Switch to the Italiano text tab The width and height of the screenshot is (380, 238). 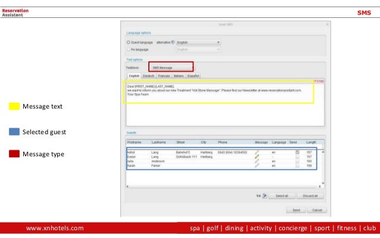point(179,76)
